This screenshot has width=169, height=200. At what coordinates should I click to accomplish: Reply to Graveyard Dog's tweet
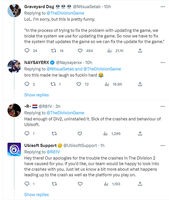coord(27,51)
